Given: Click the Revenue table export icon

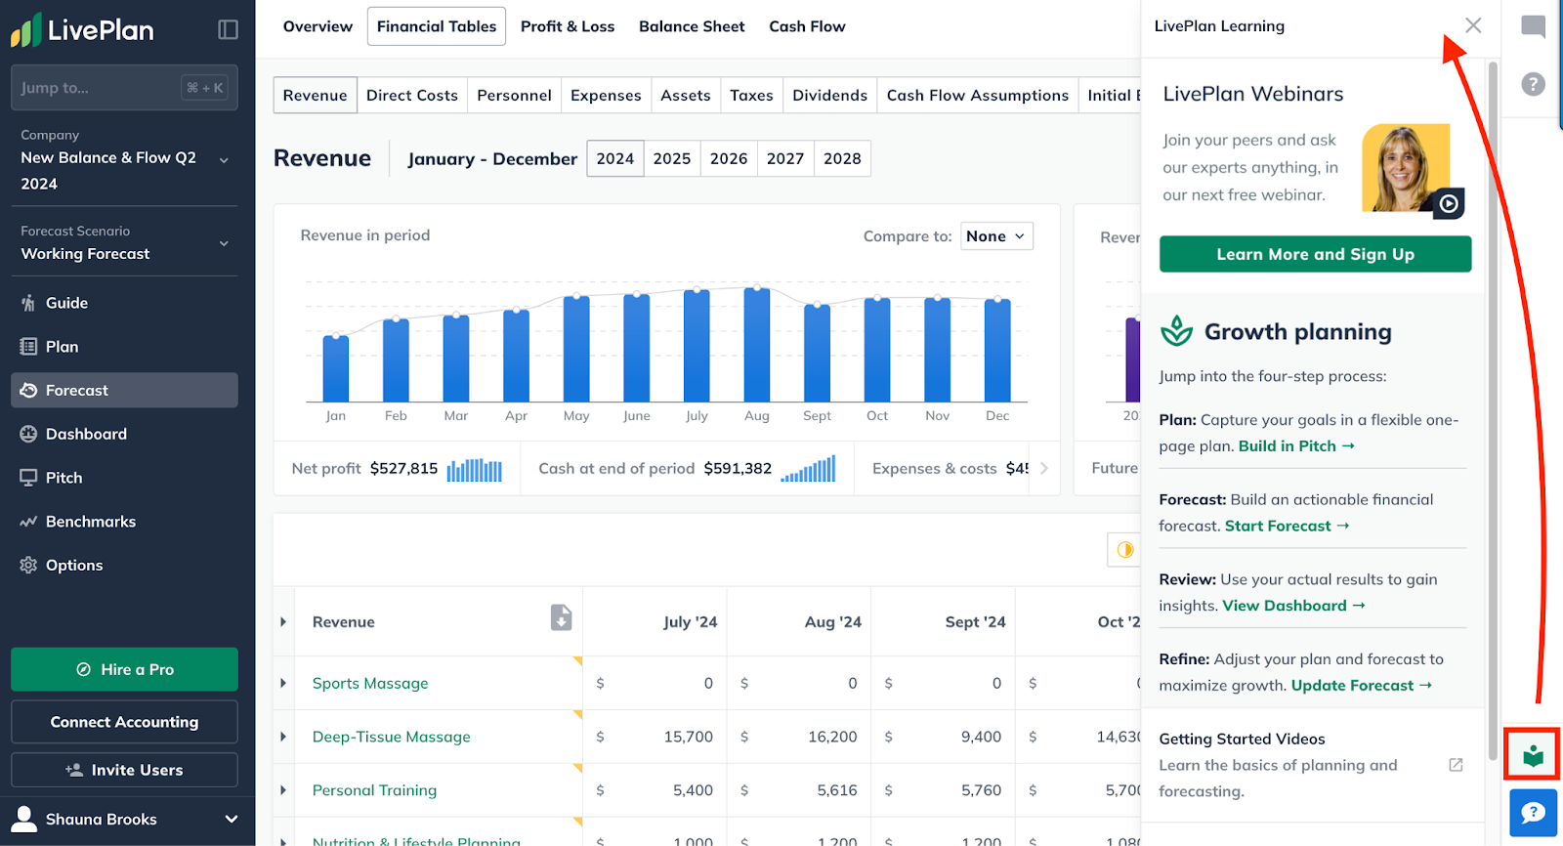Looking at the screenshot, I should (561, 617).
